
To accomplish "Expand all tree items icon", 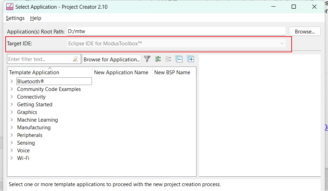I will click(191, 59).
